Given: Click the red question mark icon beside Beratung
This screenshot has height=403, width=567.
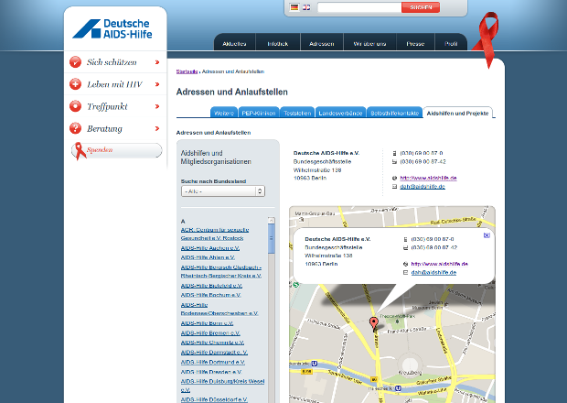Looking at the screenshot, I should [x=75, y=128].
